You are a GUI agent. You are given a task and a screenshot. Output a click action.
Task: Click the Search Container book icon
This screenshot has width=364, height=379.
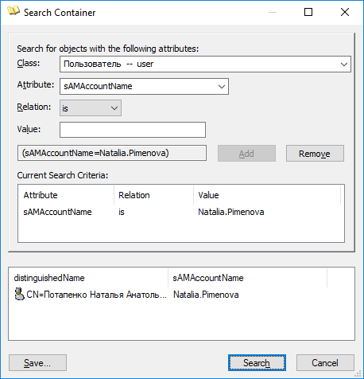14,12
